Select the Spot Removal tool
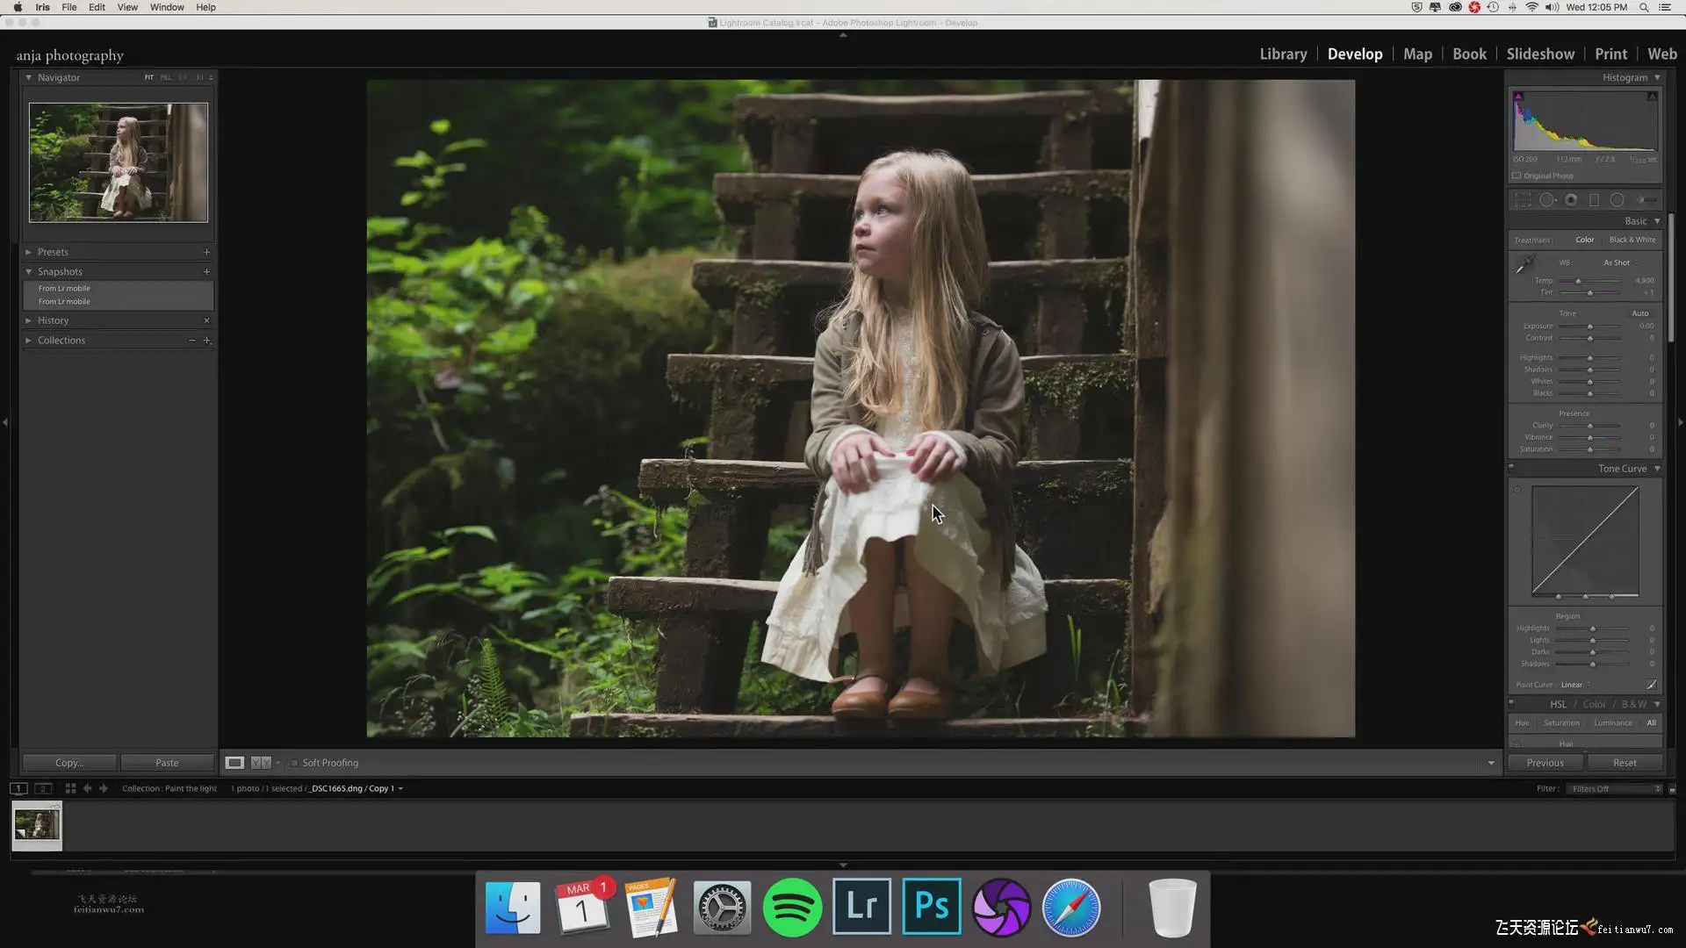The image size is (1686, 948). tap(1547, 200)
